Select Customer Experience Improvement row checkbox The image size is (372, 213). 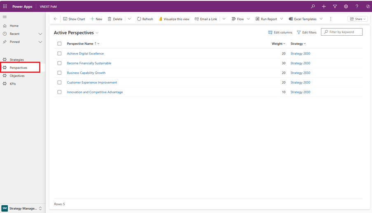[59, 82]
